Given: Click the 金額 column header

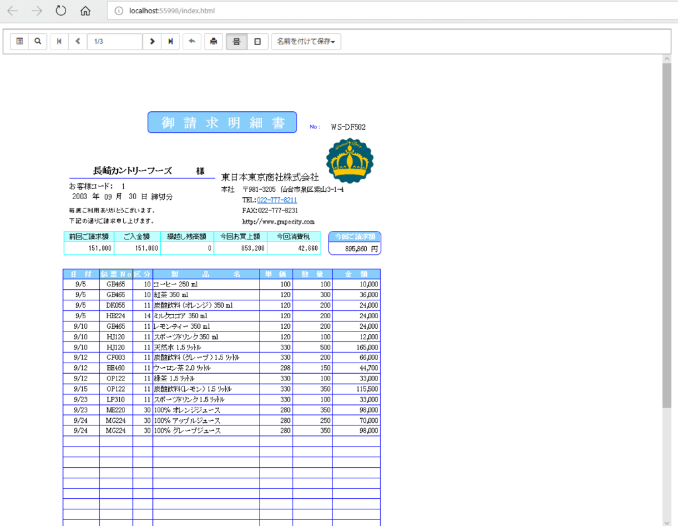Looking at the screenshot, I should [356, 274].
